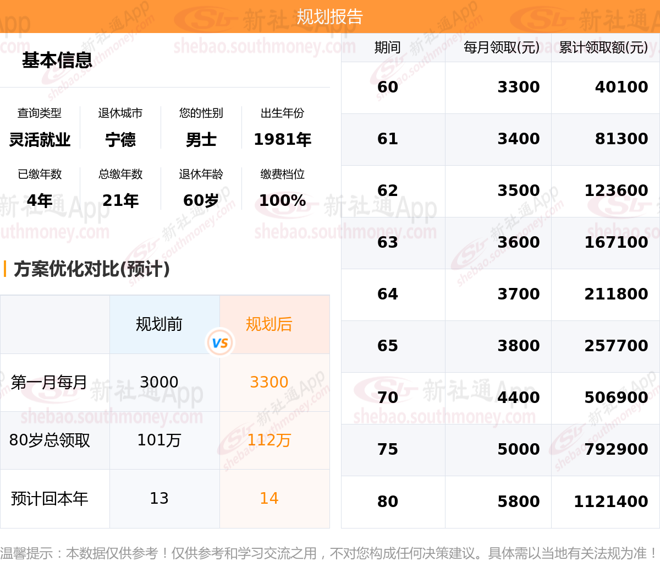This screenshot has height=561, width=660.
Task: Click the 总缴年数 label
Action: click(x=120, y=174)
